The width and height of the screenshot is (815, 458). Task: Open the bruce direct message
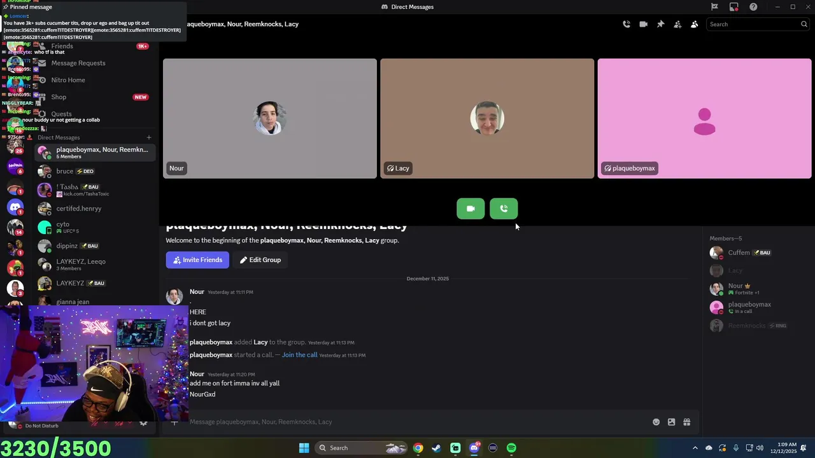[94, 171]
